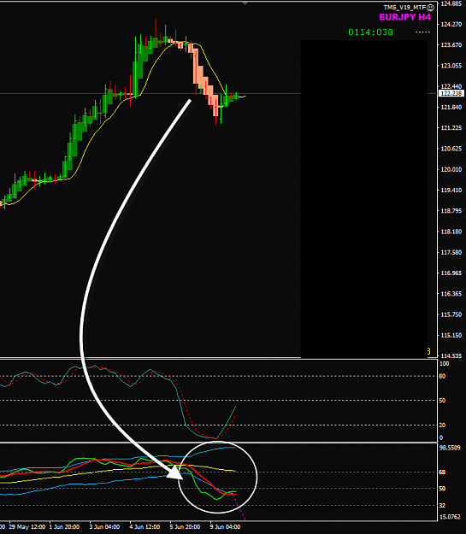Click the 120.625 price axis label
This screenshot has height=534, width=466.
pyautogui.click(x=451, y=149)
